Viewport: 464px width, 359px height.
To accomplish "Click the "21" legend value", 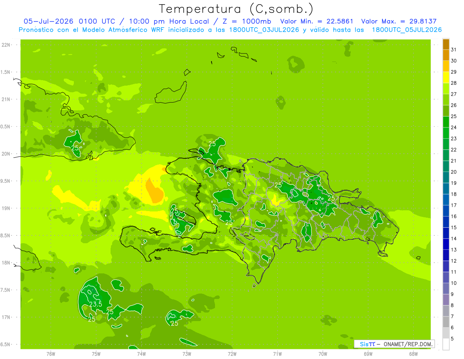I will tap(454, 161).
